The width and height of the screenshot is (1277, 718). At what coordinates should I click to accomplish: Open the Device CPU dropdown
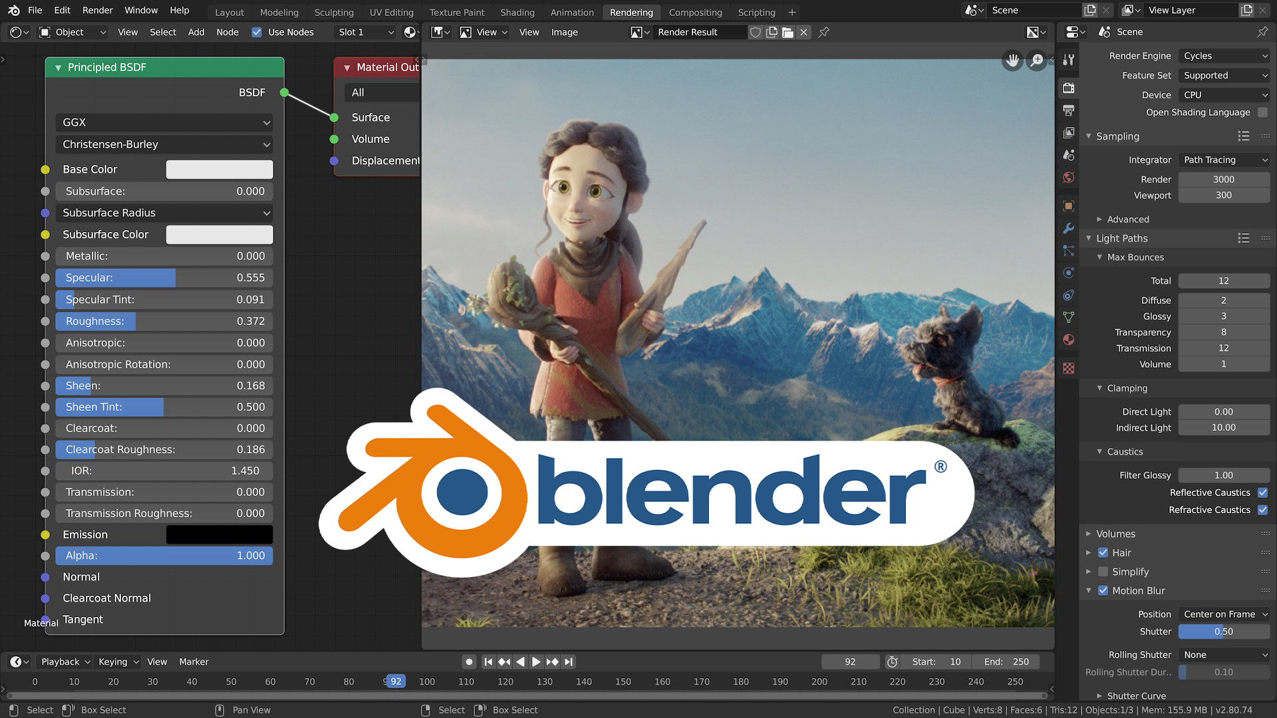pos(1224,95)
